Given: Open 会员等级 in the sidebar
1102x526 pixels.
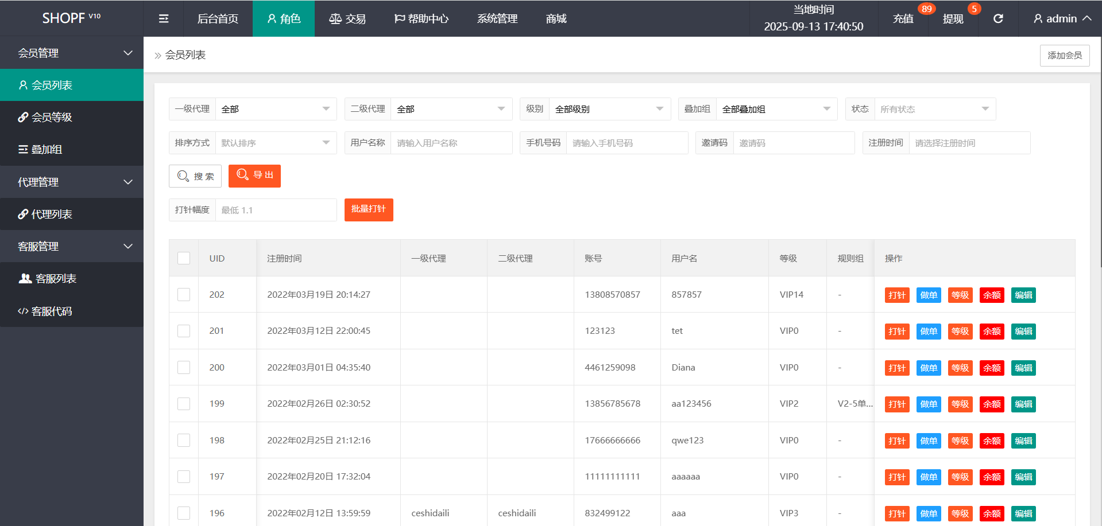Looking at the screenshot, I should (52, 118).
